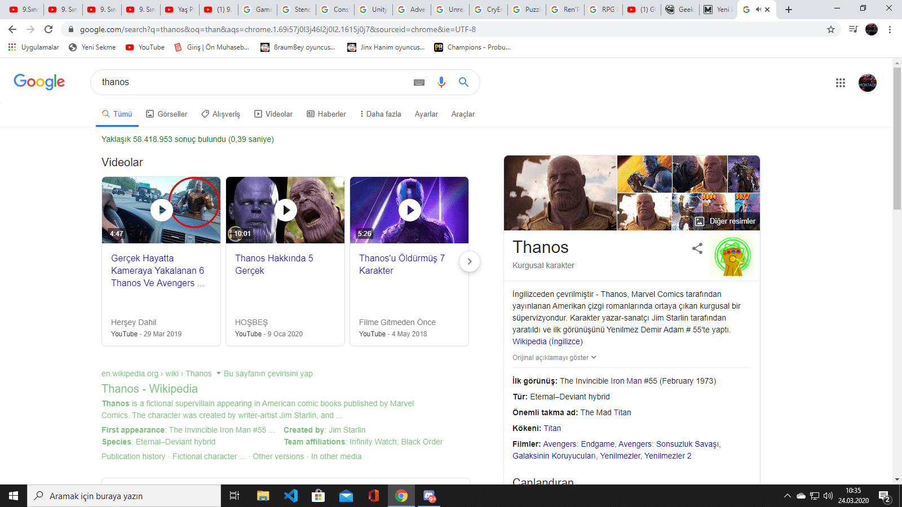Open Uygulamalar apps shortcut in bookmarks bar
This screenshot has width=902, height=507.
click(34, 47)
